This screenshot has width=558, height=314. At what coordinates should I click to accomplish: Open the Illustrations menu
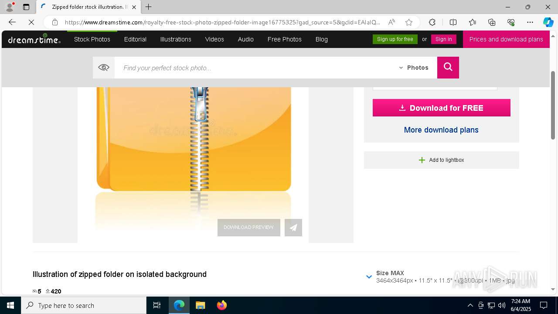176,39
